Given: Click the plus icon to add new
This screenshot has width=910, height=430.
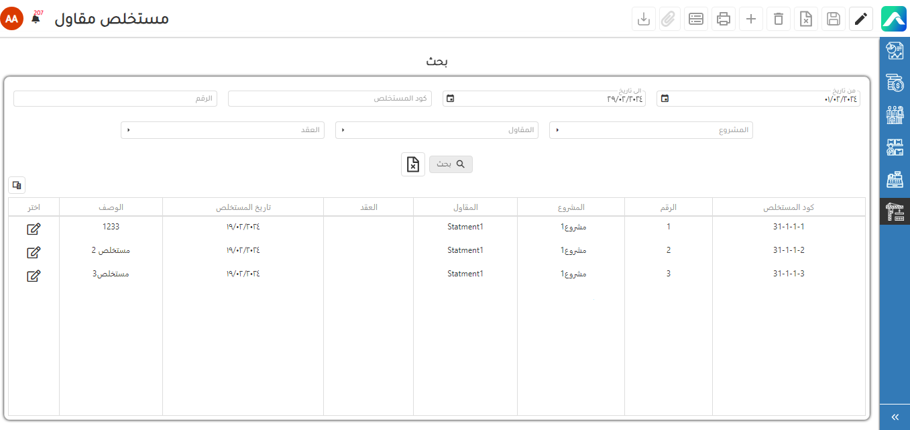Looking at the screenshot, I should click(x=751, y=19).
